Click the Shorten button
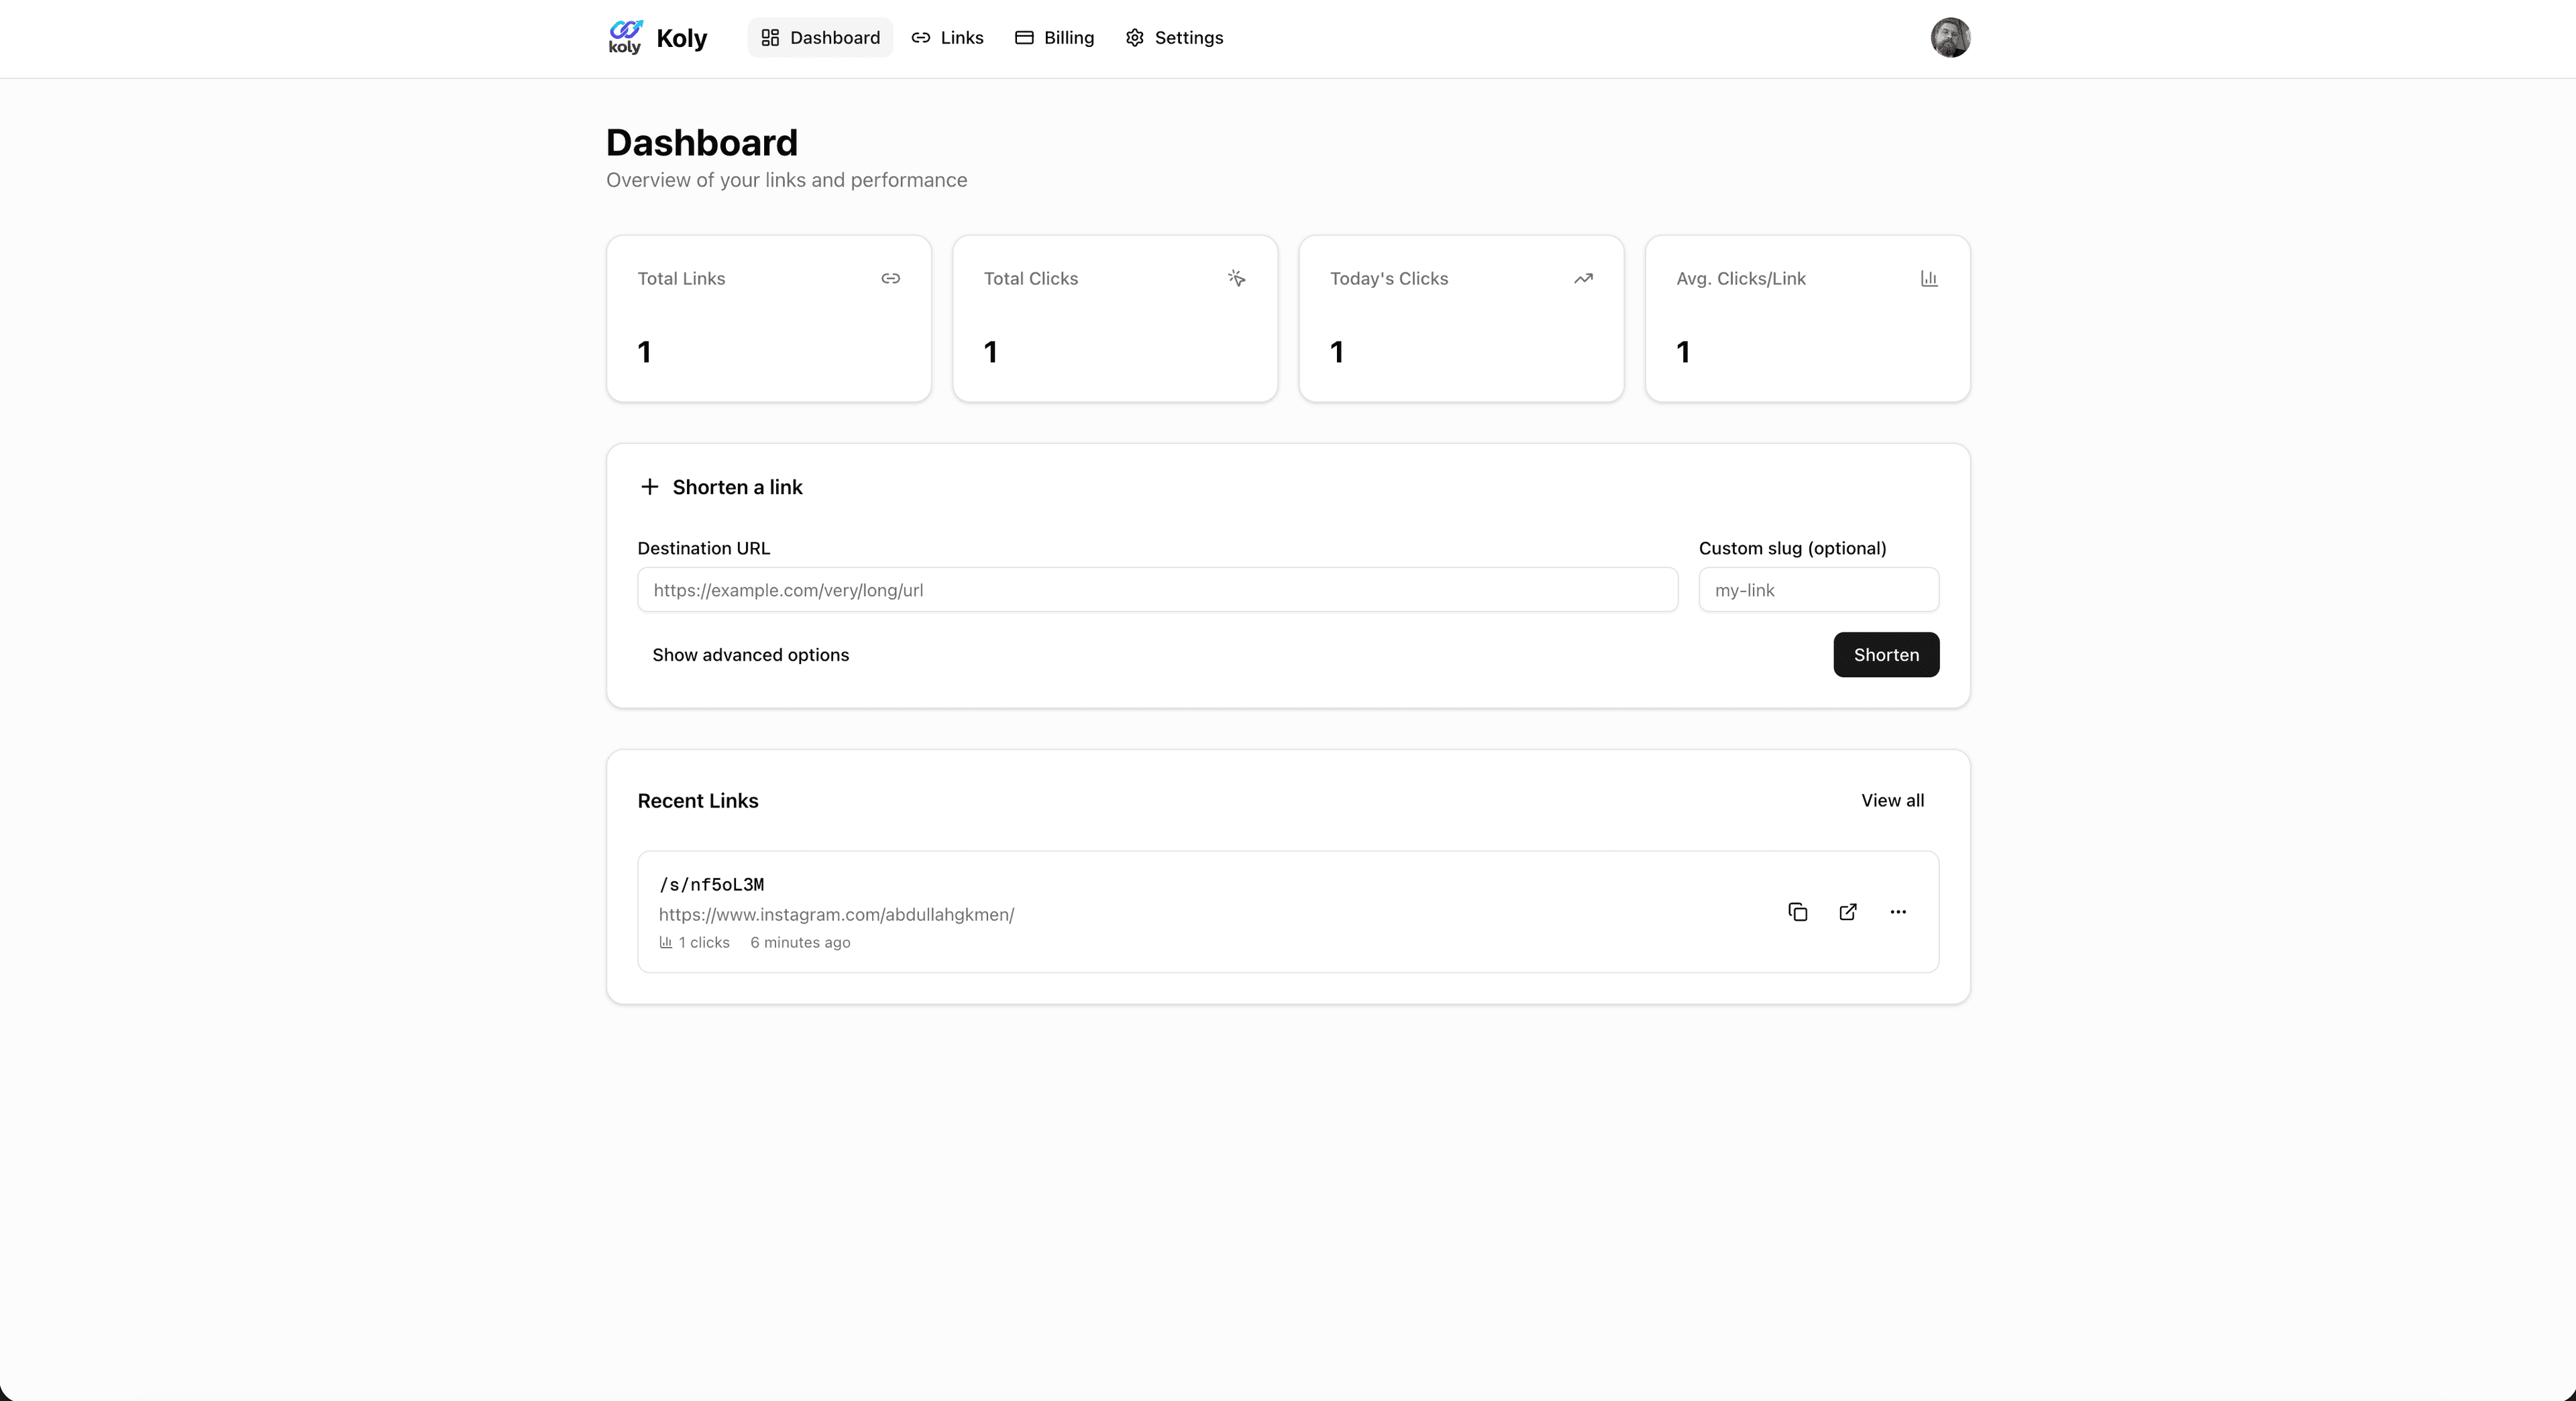The width and height of the screenshot is (2576, 1401). coord(1885,654)
